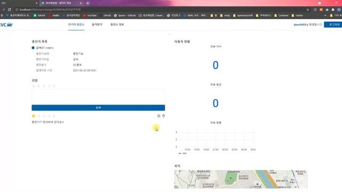Set new review rating to three stars

[x=44, y=86]
